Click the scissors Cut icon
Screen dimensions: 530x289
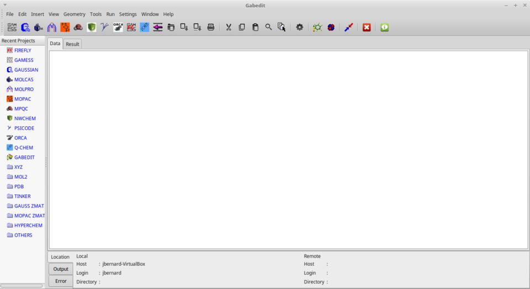tap(229, 27)
